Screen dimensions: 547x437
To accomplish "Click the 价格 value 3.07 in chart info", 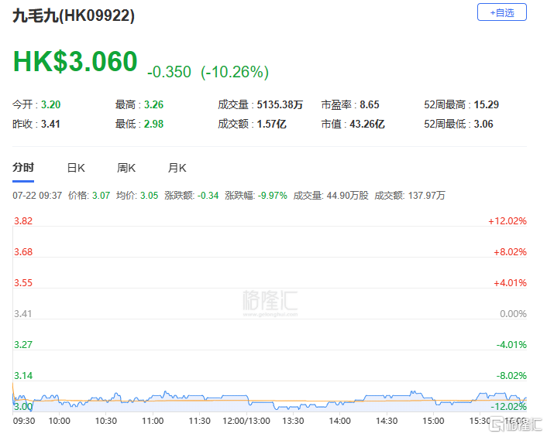I will pyautogui.click(x=101, y=196).
